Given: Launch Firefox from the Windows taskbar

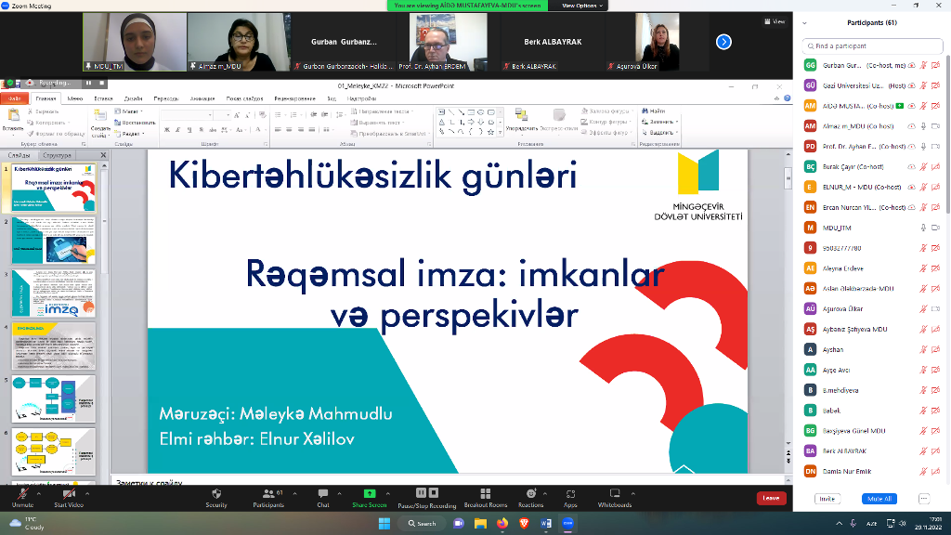Looking at the screenshot, I should pyautogui.click(x=502, y=524).
